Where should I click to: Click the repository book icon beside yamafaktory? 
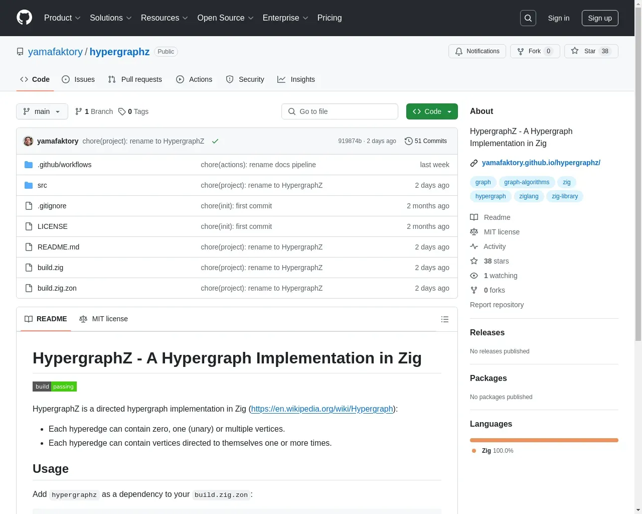(x=20, y=52)
